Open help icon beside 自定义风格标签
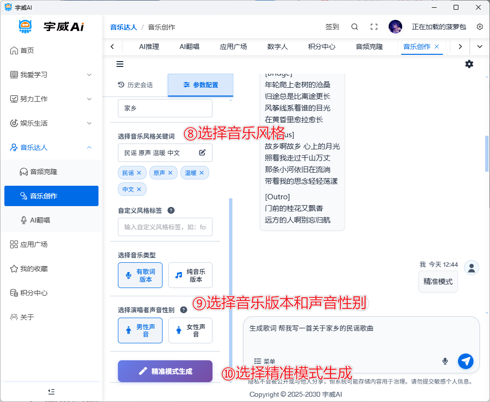The width and height of the screenshot is (490, 402). click(171, 210)
